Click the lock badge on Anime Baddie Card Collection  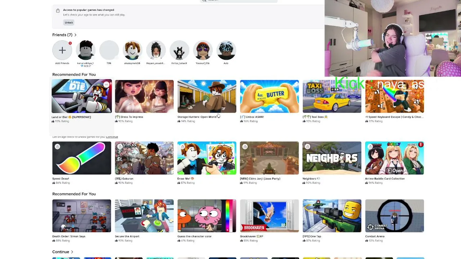pyautogui.click(x=370, y=146)
